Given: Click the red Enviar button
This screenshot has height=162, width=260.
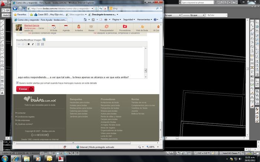Looking at the screenshot, I should (x=25, y=89).
